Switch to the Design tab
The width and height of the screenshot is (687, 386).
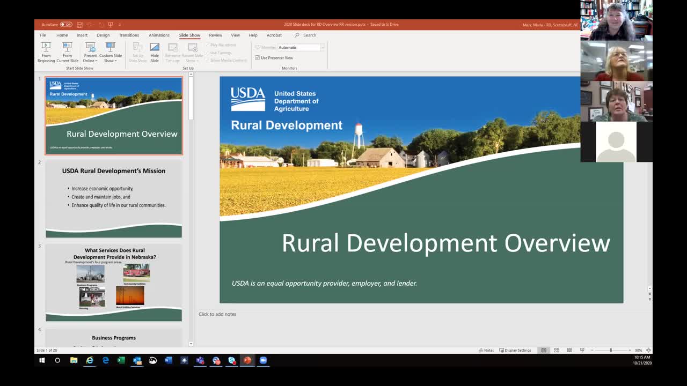pyautogui.click(x=103, y=35)
